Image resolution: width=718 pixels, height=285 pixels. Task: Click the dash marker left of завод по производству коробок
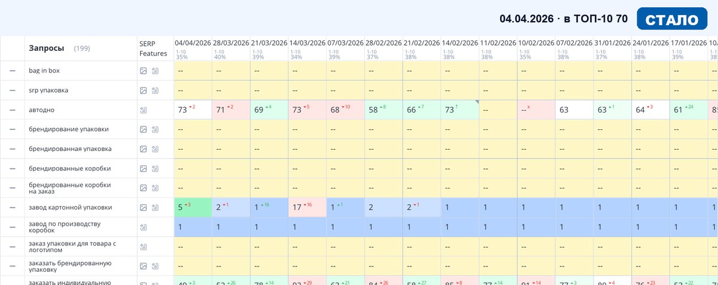[x=12, y=227]
